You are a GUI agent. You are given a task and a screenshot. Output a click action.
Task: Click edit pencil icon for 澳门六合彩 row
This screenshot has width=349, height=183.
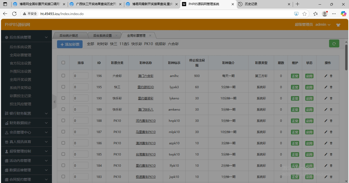pos(326,76)
